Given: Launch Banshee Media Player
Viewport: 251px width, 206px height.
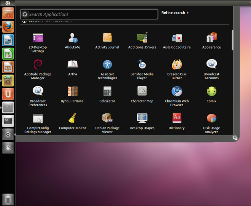Looking at the screenshot, I should pos(142,69).
